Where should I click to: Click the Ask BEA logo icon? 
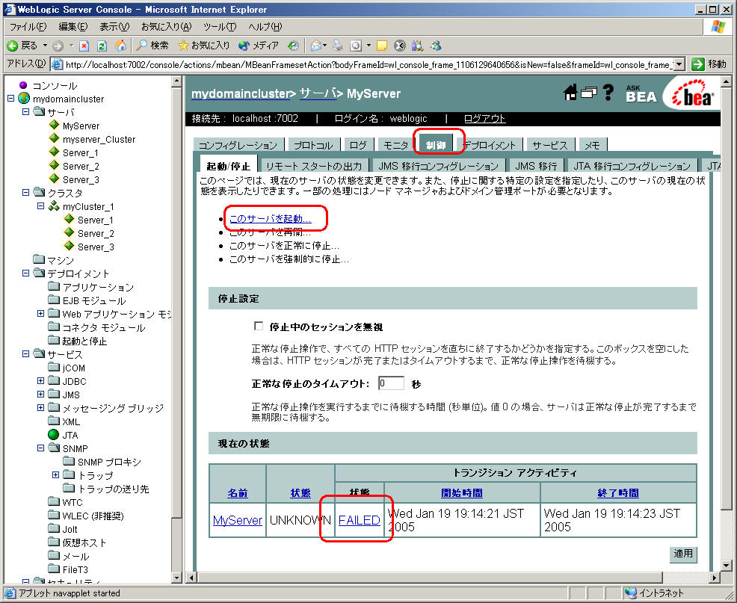pos(641,93)
